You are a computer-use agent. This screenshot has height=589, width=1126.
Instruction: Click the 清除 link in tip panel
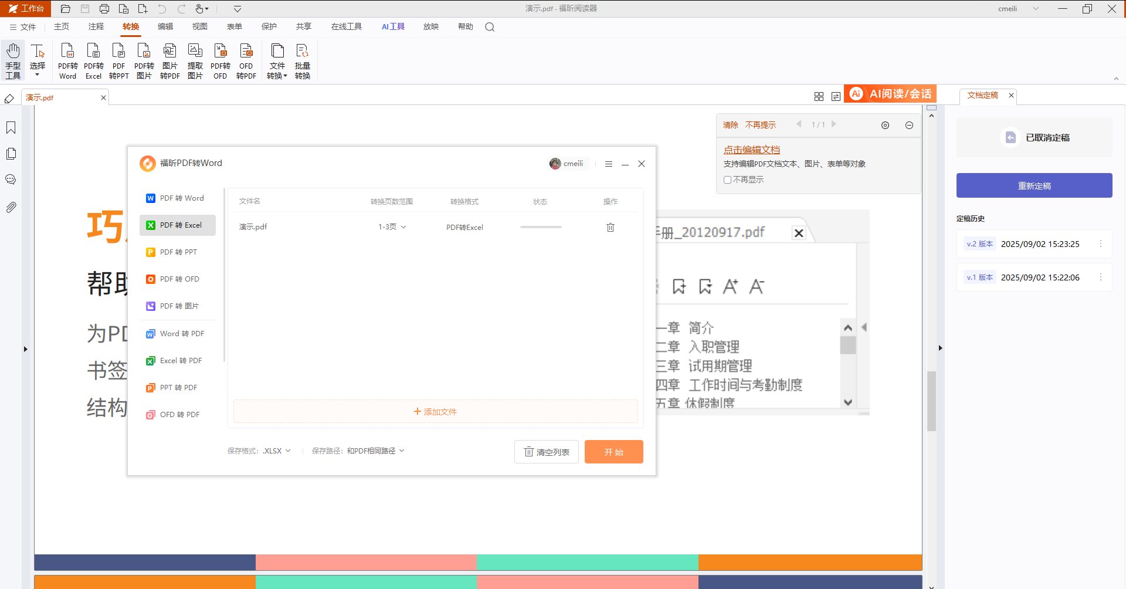[731, 125]
